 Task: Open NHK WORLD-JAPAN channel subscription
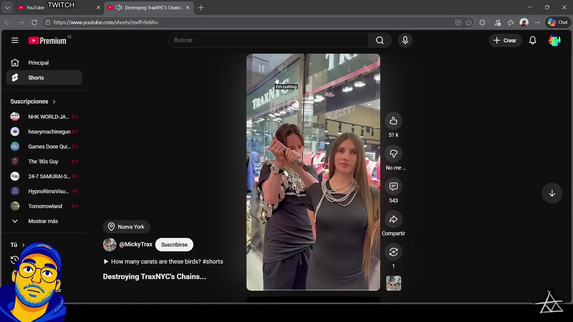[44, 117]
